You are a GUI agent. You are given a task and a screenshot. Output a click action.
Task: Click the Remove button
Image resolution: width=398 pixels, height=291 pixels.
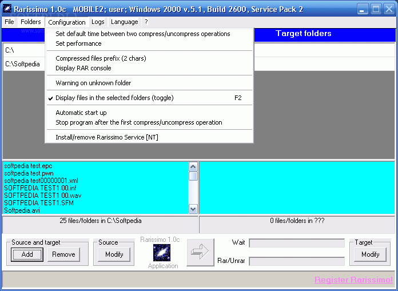pyautogui.click(x=63, y=254)
